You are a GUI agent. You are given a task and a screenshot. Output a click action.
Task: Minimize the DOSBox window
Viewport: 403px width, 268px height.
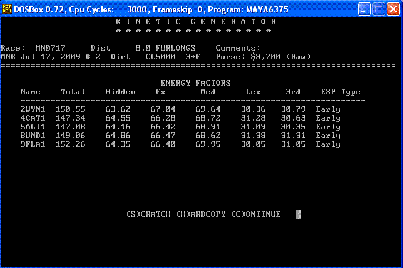pos(364,9)
